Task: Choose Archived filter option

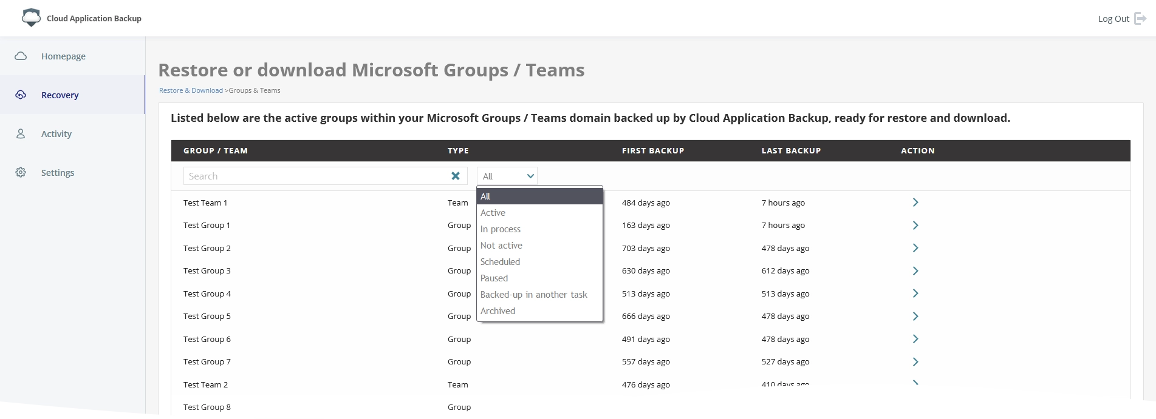Action: click(540, 310)
